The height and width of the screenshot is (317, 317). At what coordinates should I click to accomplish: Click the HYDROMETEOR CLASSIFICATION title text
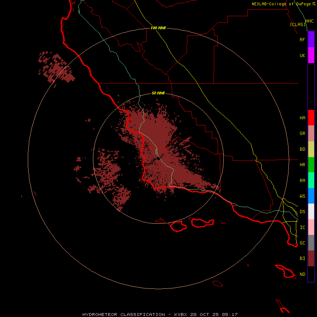[124, 315]
